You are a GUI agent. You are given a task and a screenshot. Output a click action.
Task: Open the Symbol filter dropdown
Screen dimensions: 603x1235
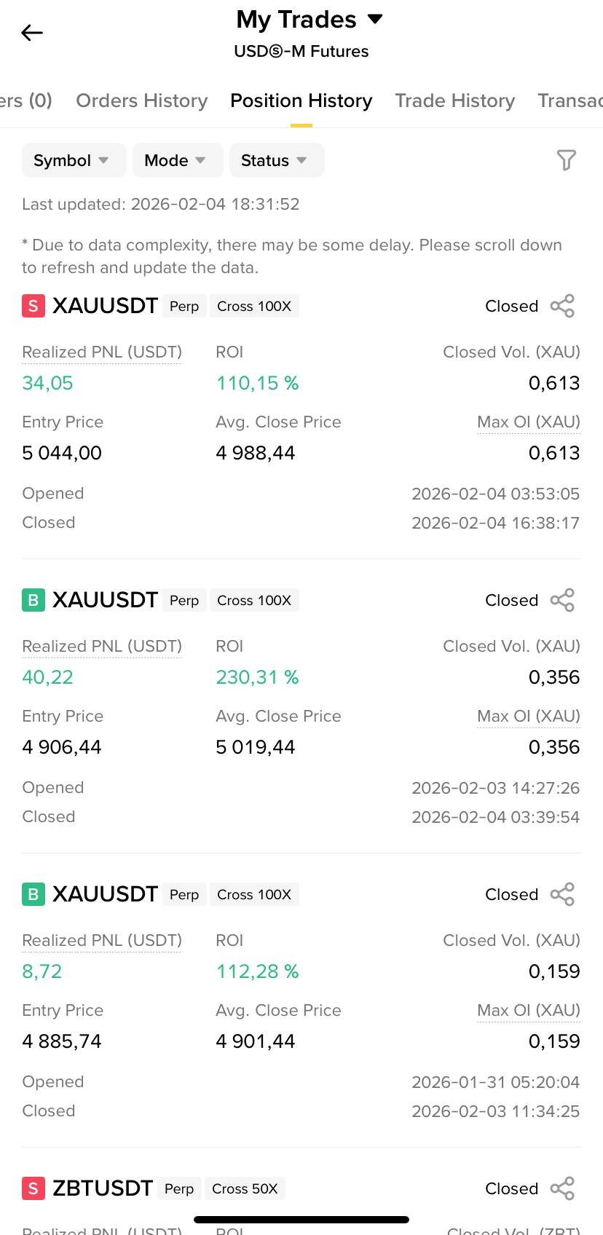pyautogui.click(x=73, y=160)
